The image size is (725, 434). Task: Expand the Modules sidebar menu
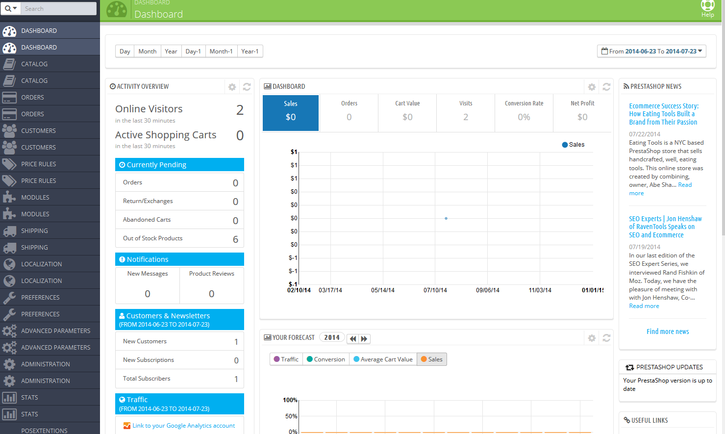tap(35, 198)
